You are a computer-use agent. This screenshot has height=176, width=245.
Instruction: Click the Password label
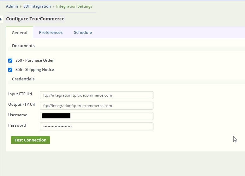pyautogui.click(x=17, y=125)
